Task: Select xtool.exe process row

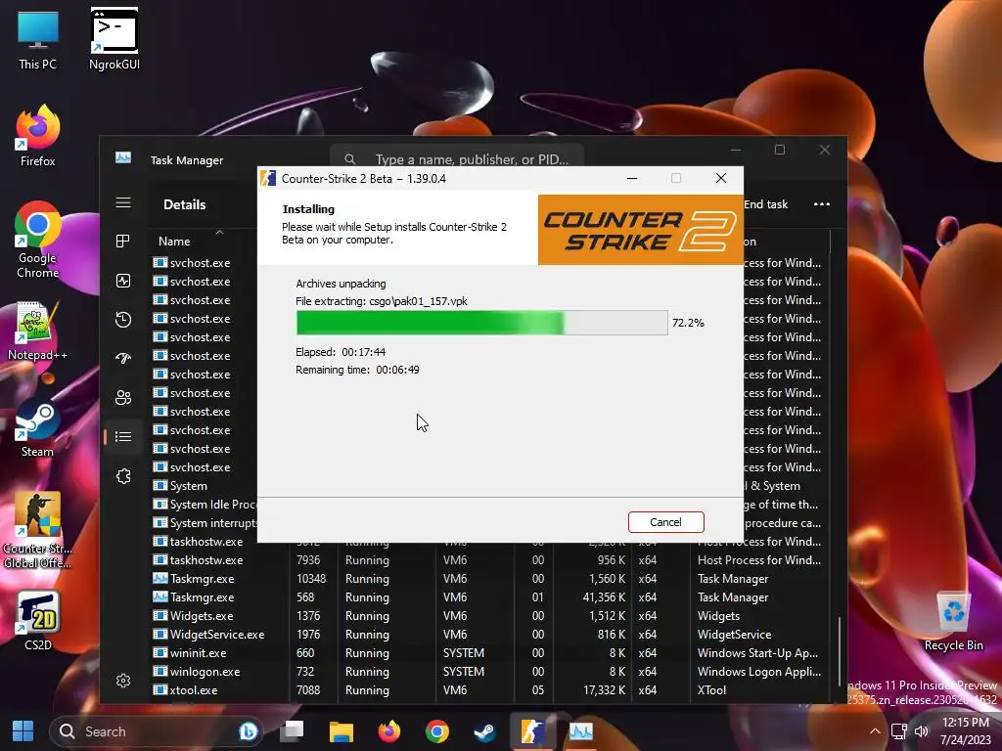Action: pyautogui.click(x=491, y=690)
